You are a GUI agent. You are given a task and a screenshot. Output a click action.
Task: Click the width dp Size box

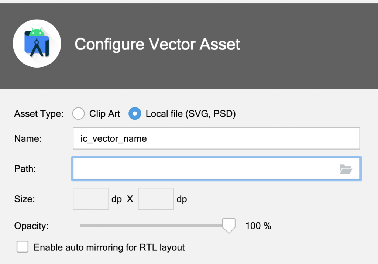click(91, 199)
